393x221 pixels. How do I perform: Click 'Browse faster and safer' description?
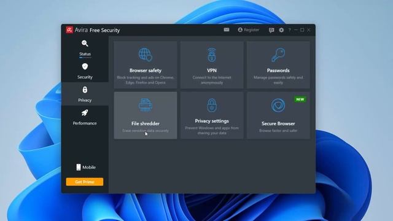click(x=278, y=131)
